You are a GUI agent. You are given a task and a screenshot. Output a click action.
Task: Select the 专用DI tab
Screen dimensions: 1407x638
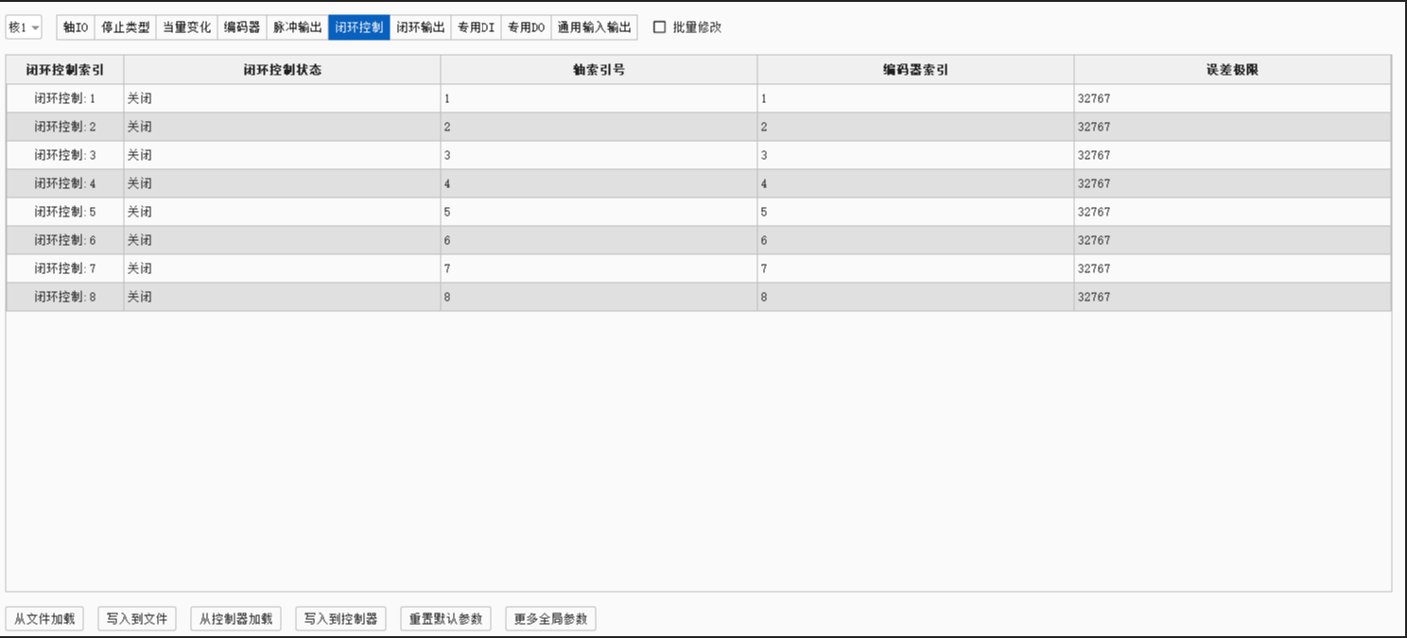pos(477,27)
